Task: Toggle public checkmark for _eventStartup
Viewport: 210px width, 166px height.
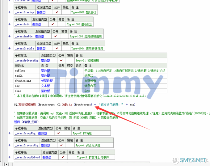Action: point(57,12)
